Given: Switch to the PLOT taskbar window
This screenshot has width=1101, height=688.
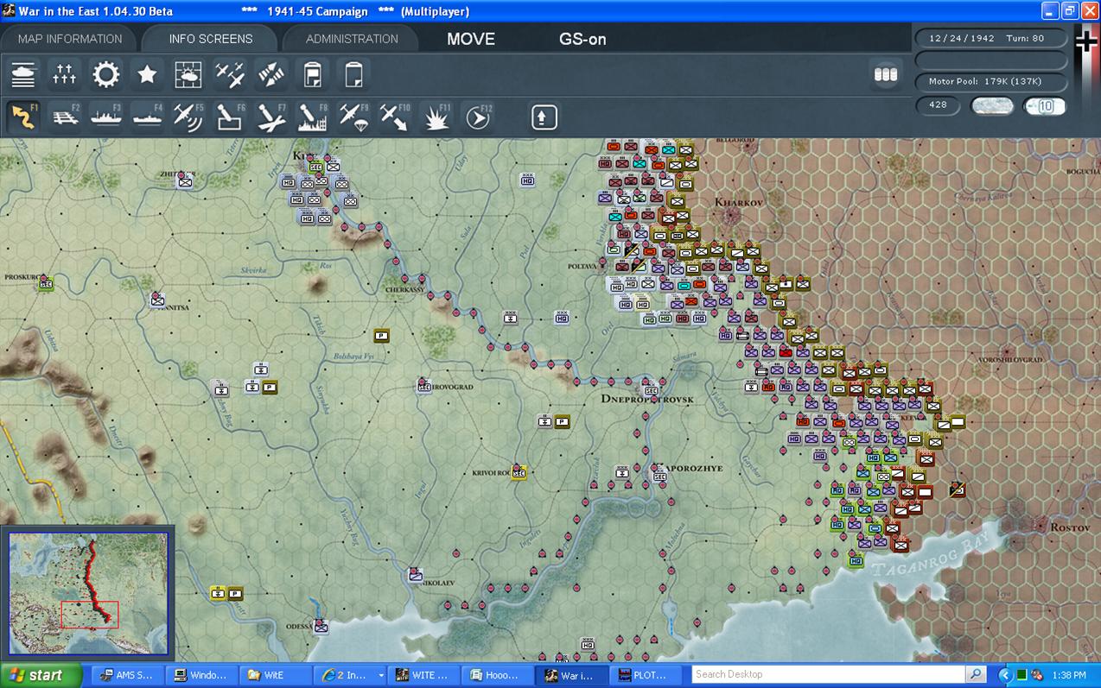Looking at the screenshot, I should [x=646, y=675].
